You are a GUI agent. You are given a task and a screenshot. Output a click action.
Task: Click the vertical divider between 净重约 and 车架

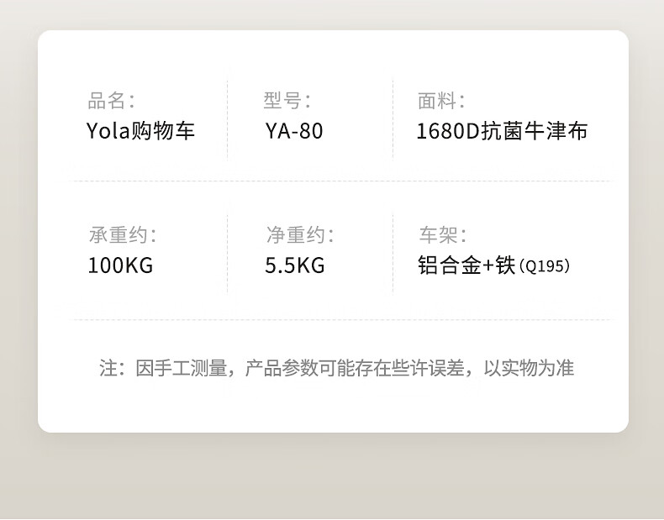[393, 253]
